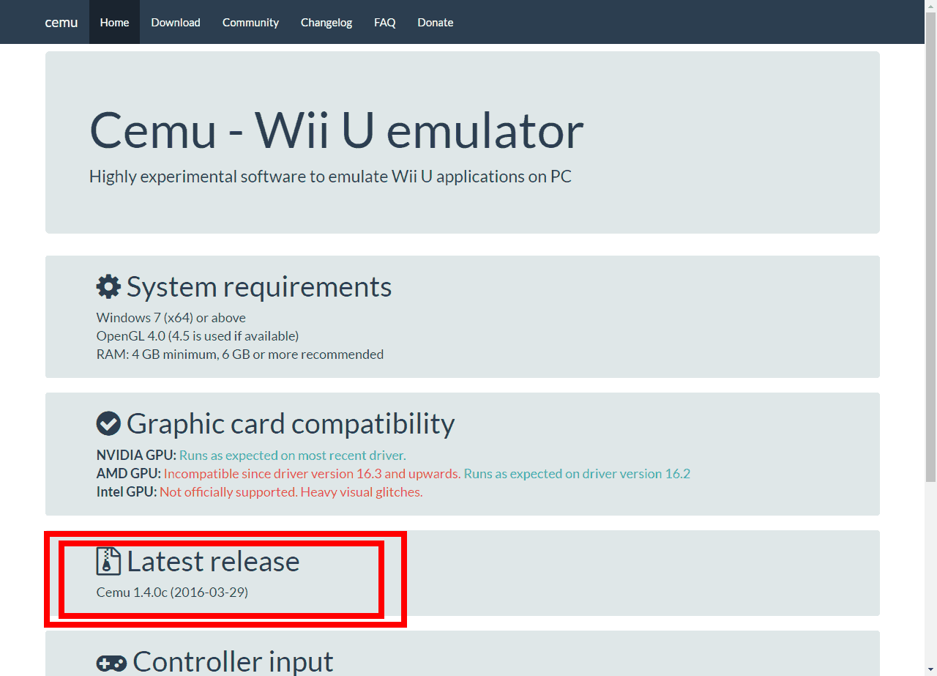
Task: Select the 'Windows 7 (x64) or above' line
Action: point(171,318)
